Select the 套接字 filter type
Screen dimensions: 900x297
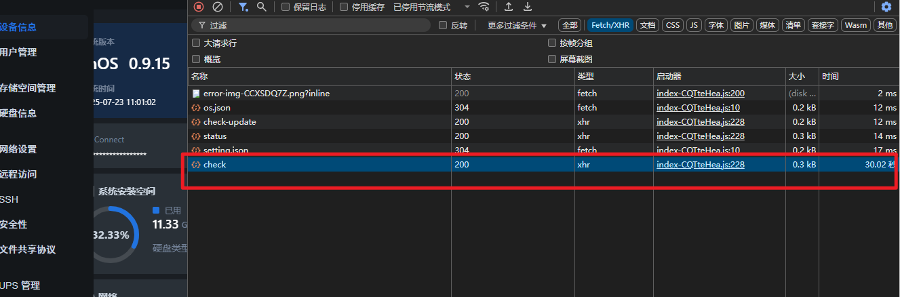[x=823, y=25]
